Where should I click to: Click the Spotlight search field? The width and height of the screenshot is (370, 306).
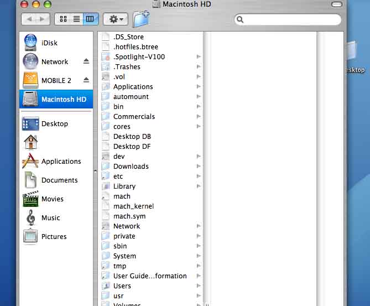pos(288,19)
